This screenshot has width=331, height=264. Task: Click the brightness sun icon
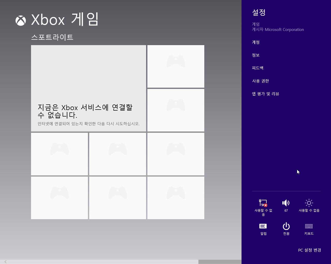309,203
